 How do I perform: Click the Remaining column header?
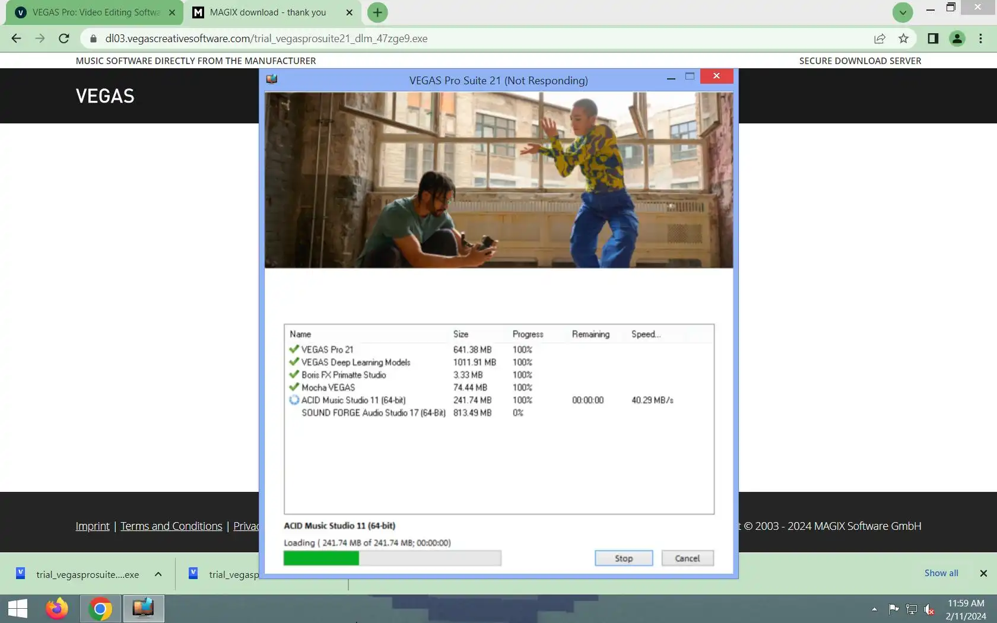[590, 334]
